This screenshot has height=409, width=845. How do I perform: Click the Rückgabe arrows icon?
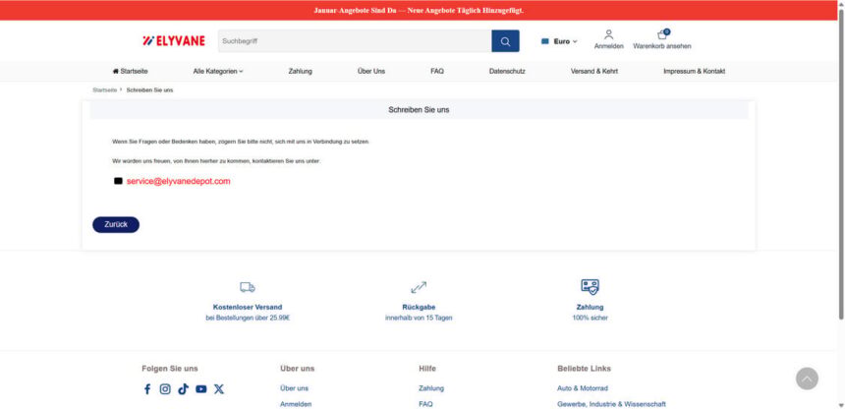(419, 287)
